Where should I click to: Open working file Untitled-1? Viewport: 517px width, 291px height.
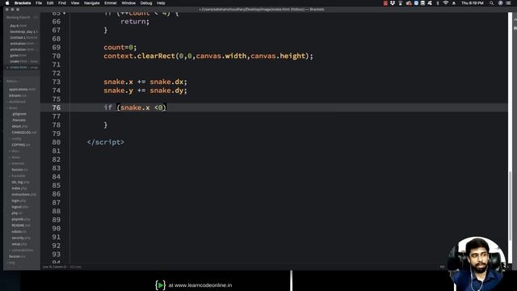[x=23, y=38]
